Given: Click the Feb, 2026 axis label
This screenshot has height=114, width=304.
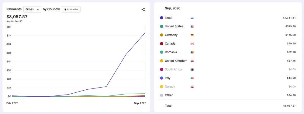Looking at the screenshot, I should [12, 103].
